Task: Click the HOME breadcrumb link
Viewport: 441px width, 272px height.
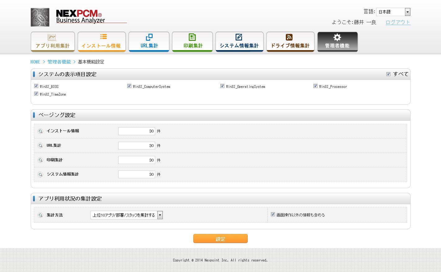Action: tap(35, 62)
